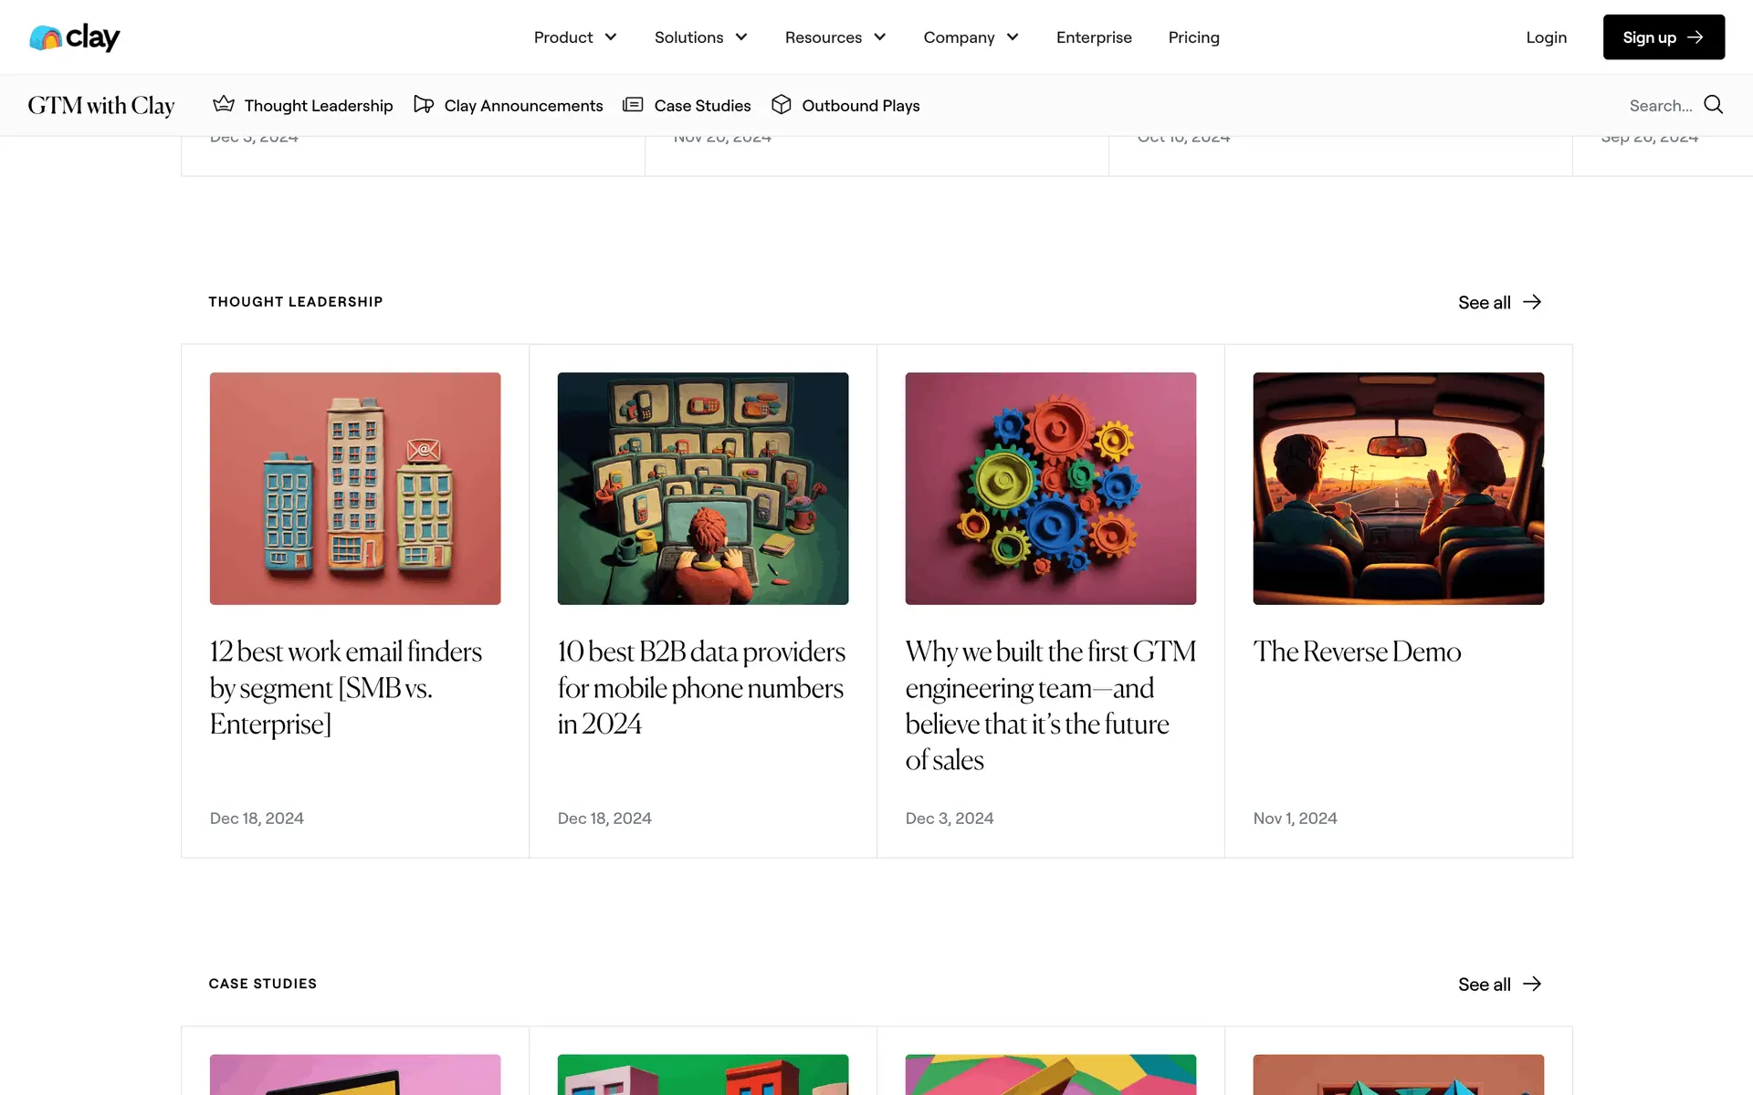Viewport: 1753px width, 1095px height.
Task: Open the Resources dropdown chevron
Action: pos(880,37)
